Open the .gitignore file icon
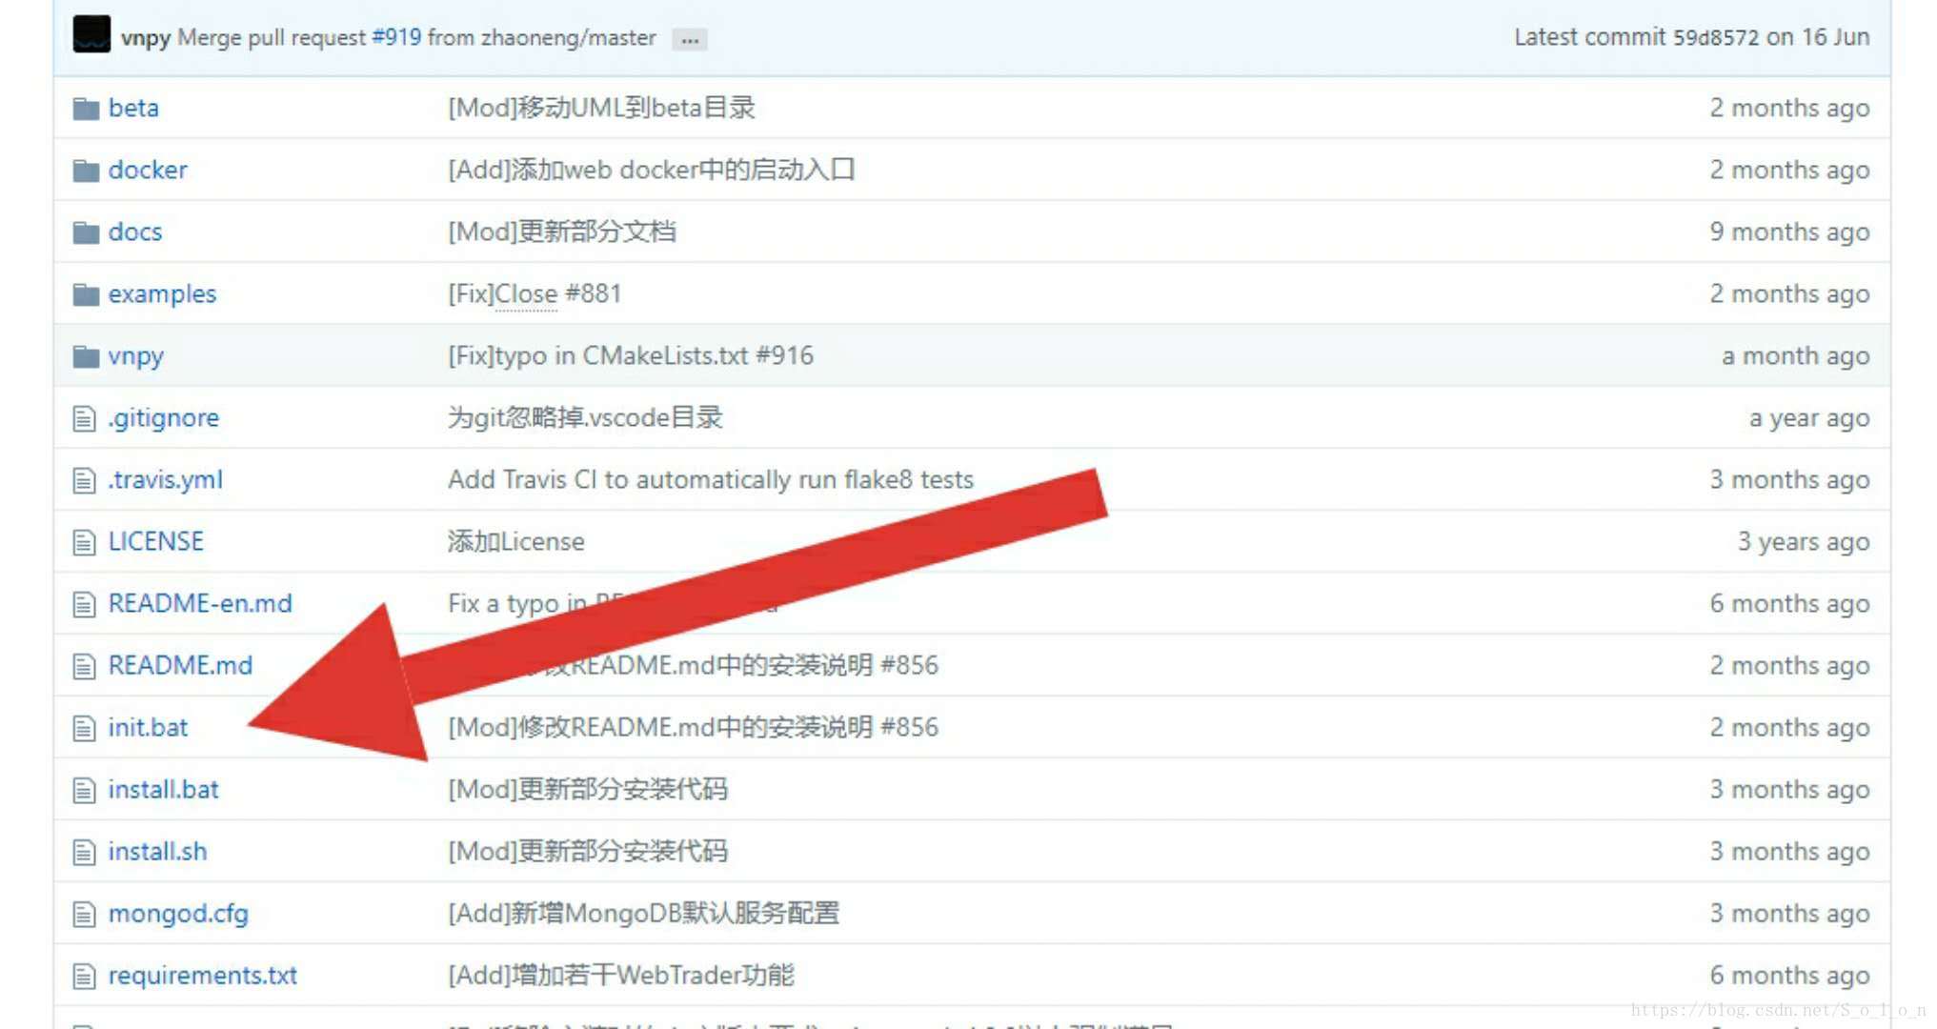The height and width of the screenshot is (1029, 1937). 83,415
